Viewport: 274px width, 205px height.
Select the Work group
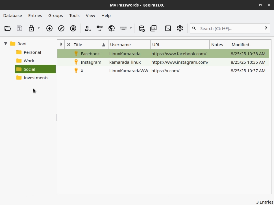coord(29,61)
